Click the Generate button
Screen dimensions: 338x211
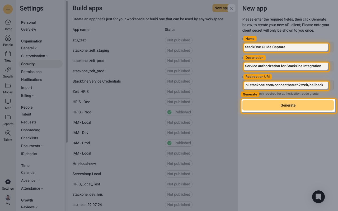point(288,105)
